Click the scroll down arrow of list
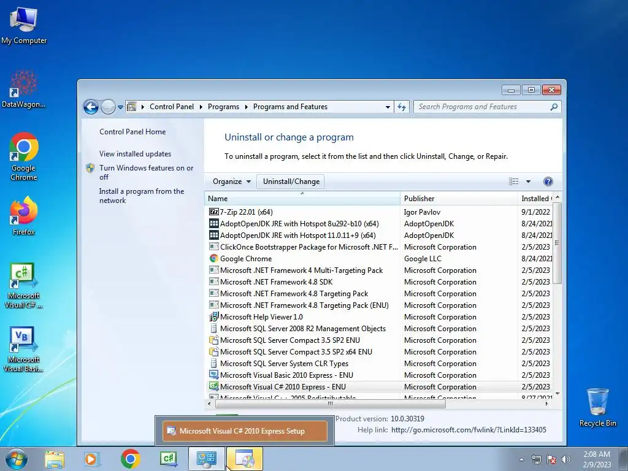Viewport: 628px width, 471px height. (557, 394)
